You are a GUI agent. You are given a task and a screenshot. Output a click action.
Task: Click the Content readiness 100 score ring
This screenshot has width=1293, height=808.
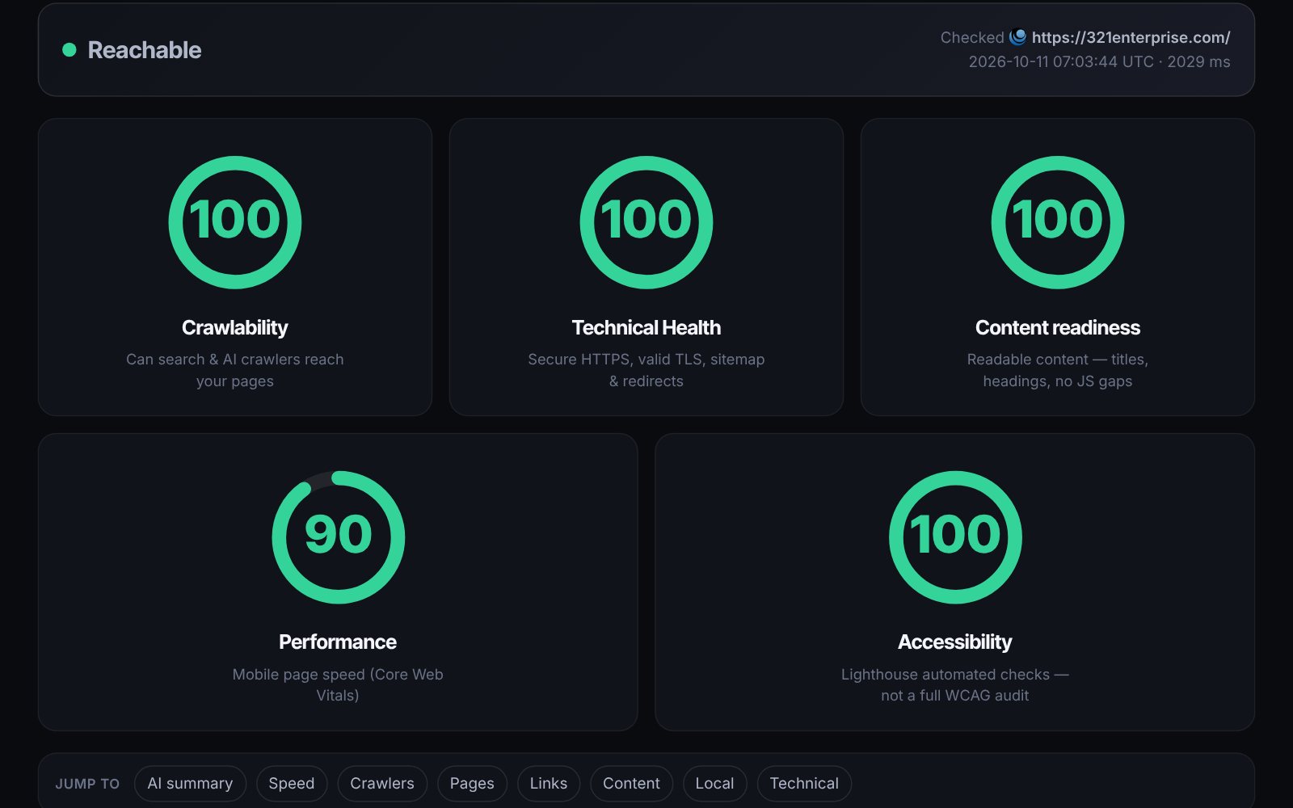[x=1058, y=222]
